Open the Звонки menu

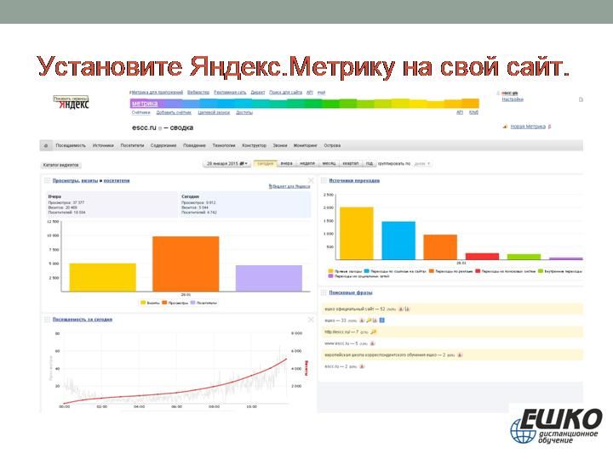click(x=280, y=145)
